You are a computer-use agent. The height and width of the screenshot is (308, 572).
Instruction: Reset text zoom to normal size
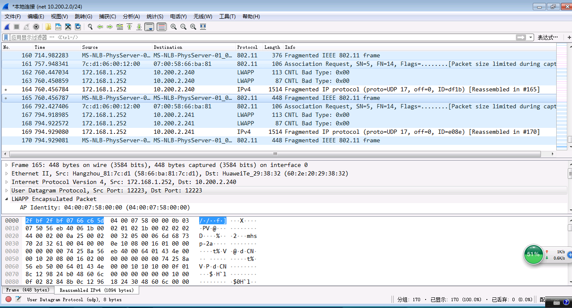click(x=193, y=27)
